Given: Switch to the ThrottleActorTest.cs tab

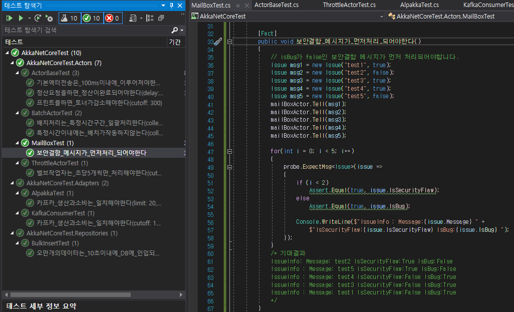Looking at the screenshot, I should point(349,5).
